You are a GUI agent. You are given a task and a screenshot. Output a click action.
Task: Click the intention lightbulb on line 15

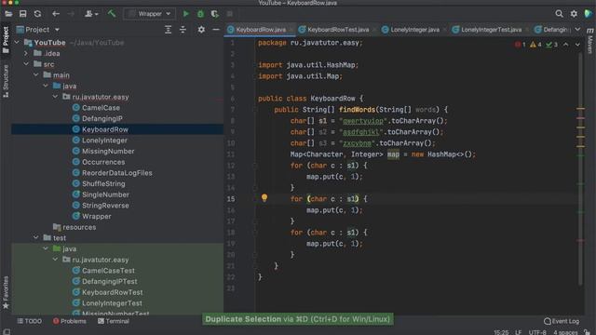pos(264,197)
